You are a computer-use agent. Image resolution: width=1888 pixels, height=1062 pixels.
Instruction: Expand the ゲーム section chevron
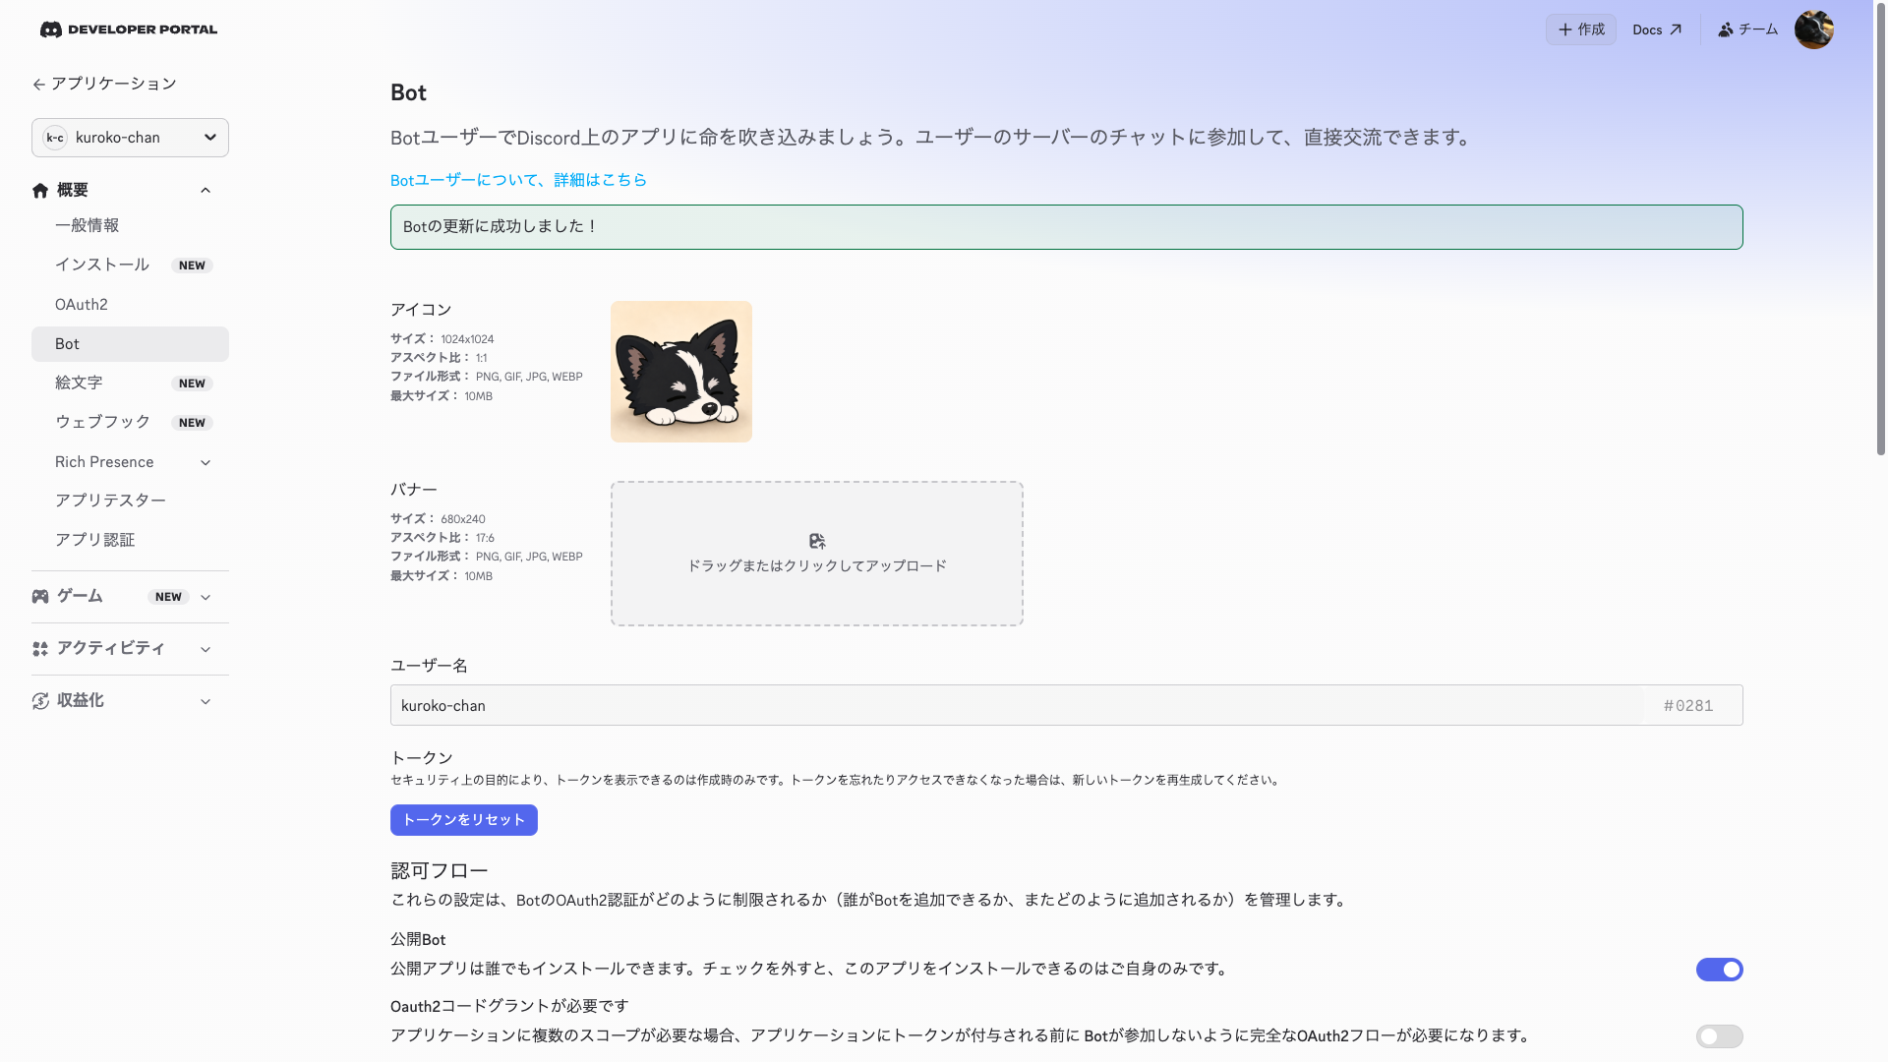[206, 597]
